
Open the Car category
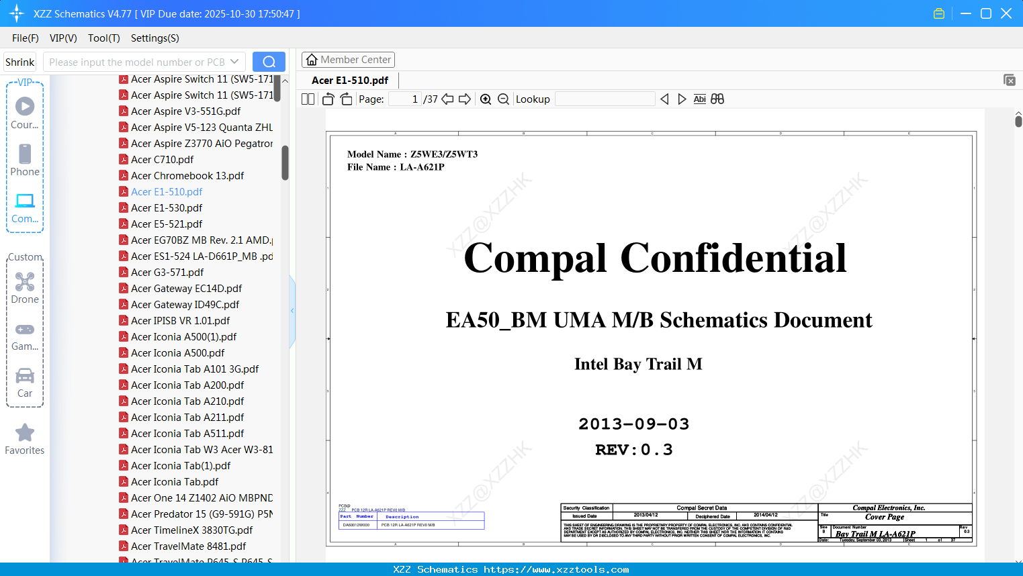tap(25, 383)
